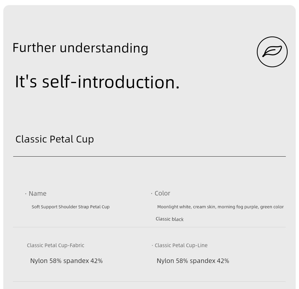
Task: Click the 'Classic Petal Cup' section heading
Action: 54,139
